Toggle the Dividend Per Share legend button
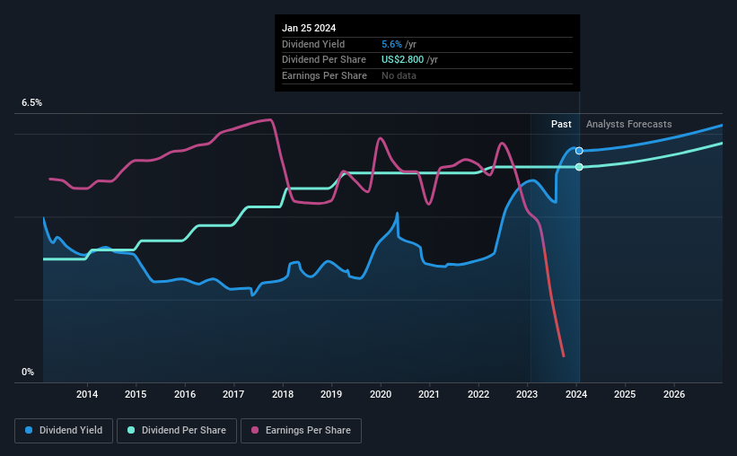Viewport: 737px width, 456px height. coord(177,431)
